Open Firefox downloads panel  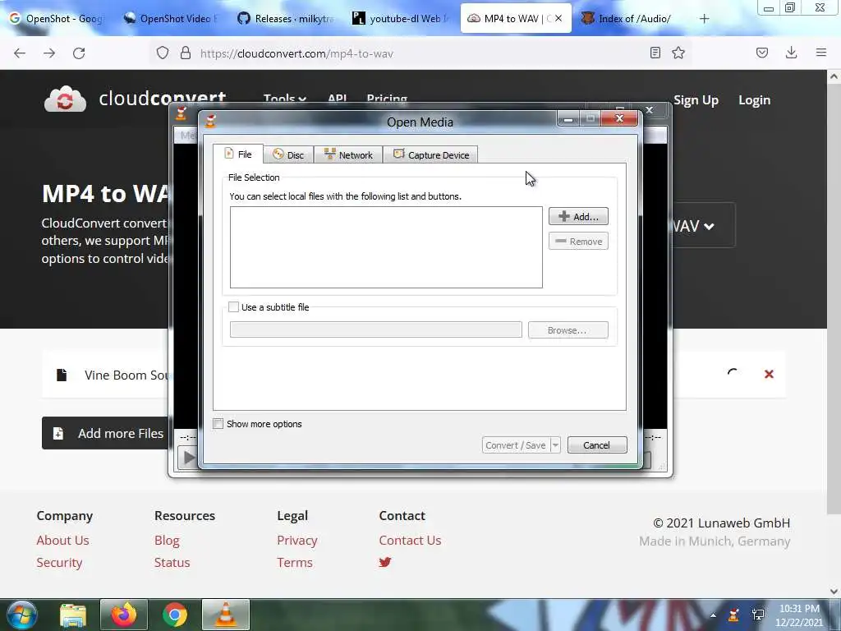791,53
